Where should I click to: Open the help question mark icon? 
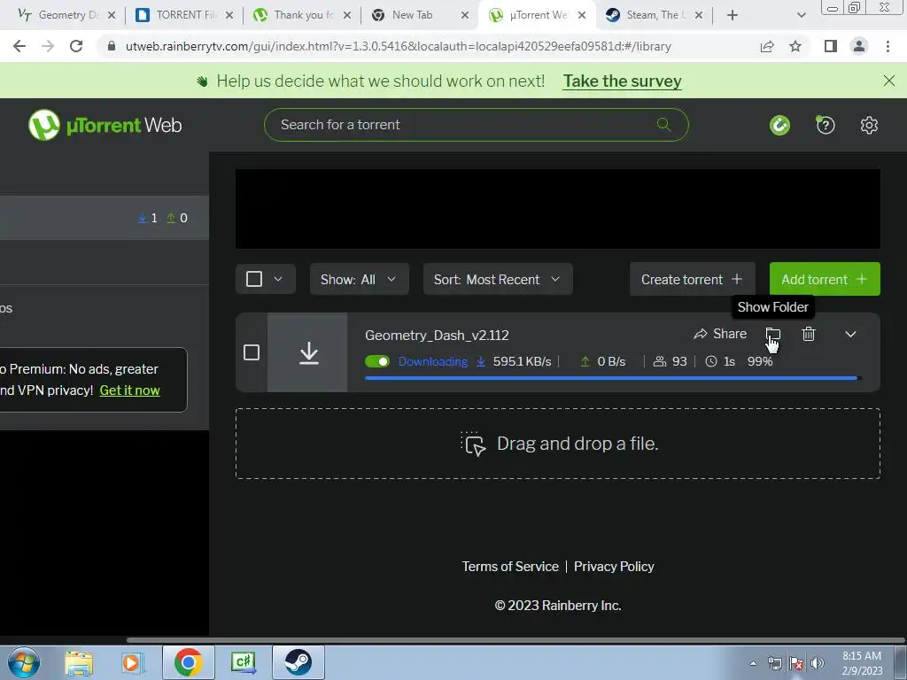(825, 125)
